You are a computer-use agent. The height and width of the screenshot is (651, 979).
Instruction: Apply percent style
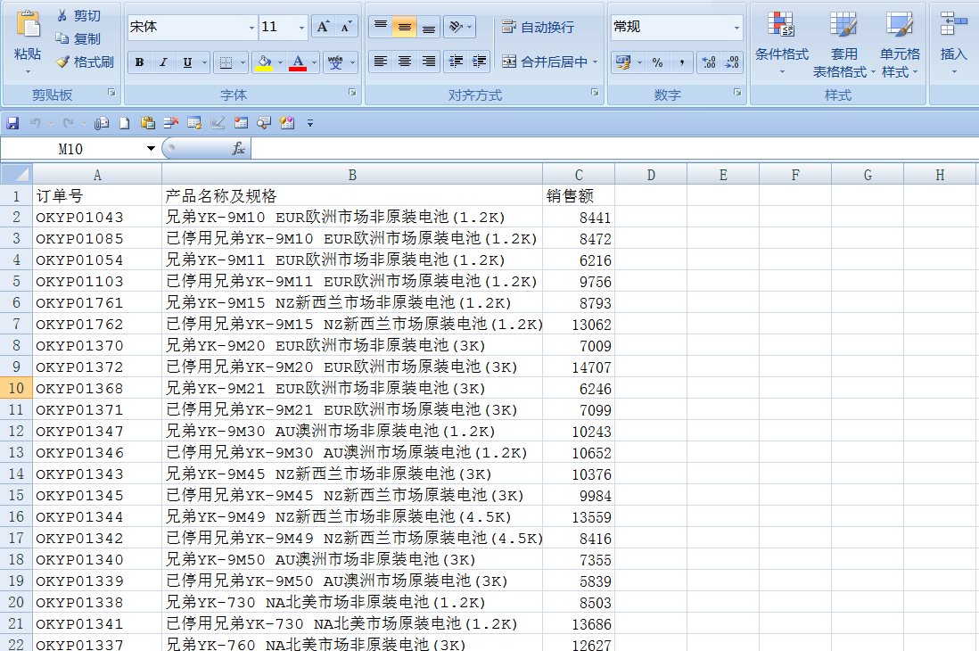(x=657, y=62)
